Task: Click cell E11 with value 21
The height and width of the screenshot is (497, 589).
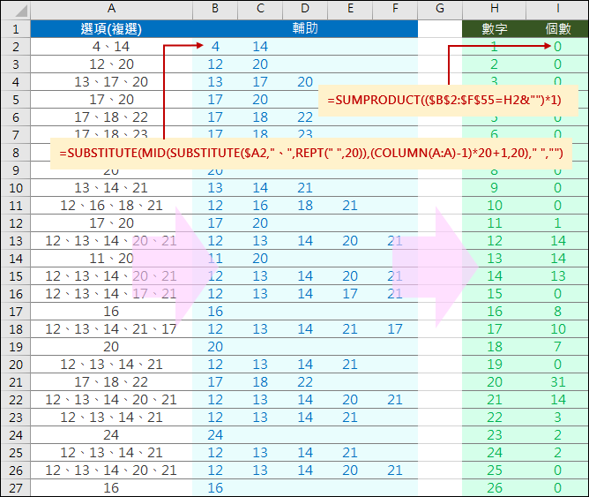Action: (x=350, y=206)
